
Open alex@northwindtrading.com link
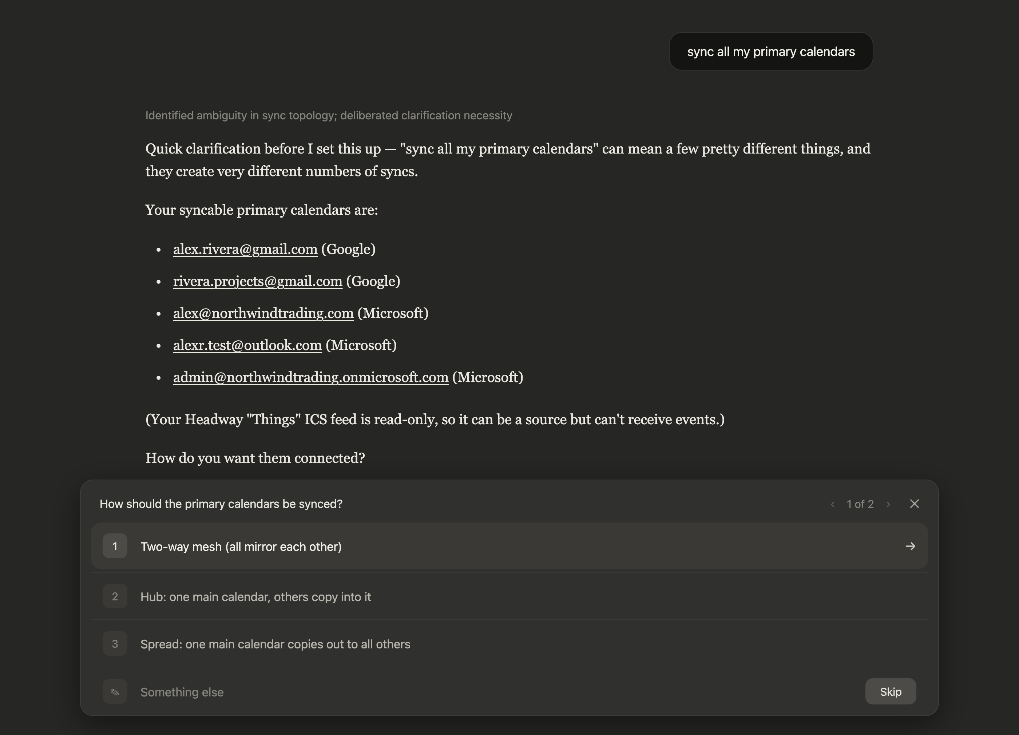click(263, 313)
